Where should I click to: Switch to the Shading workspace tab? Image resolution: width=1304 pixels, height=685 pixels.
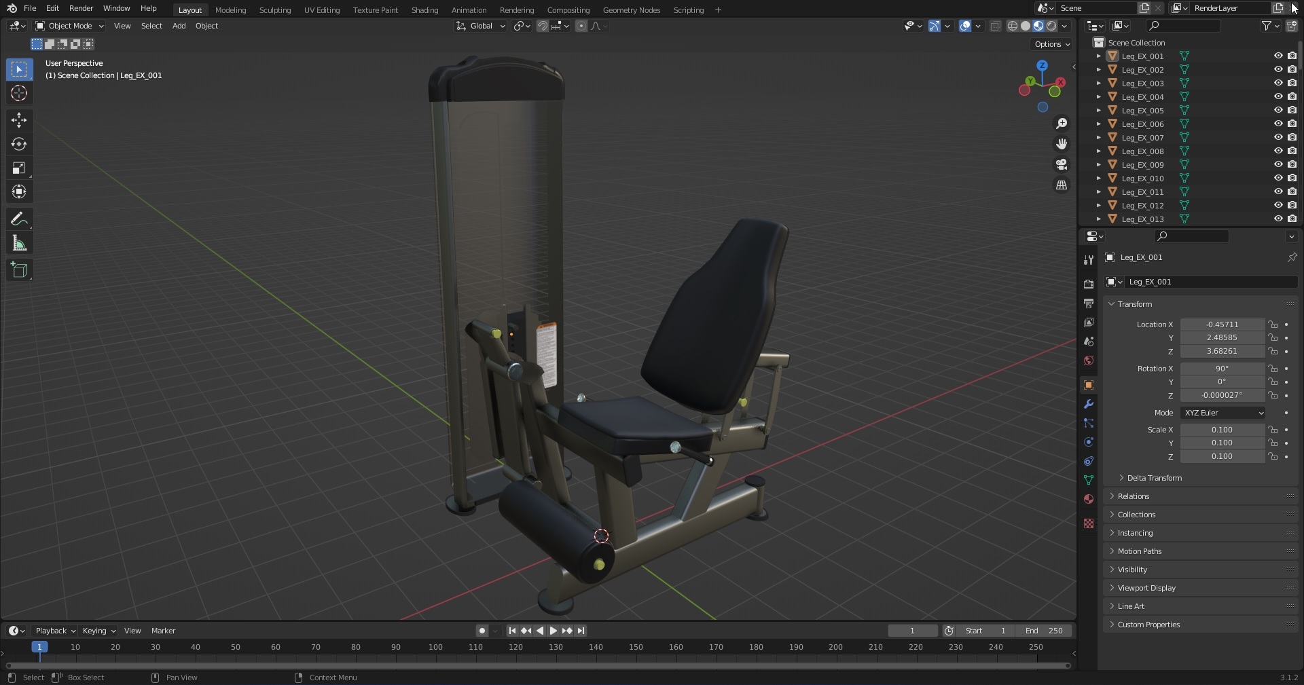424,10
